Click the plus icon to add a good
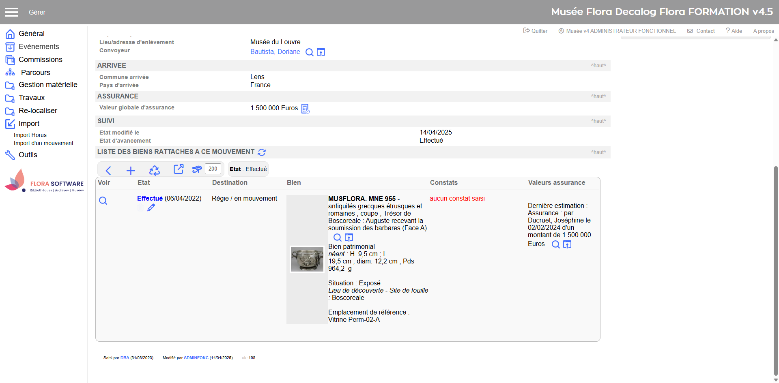The image size is (779, 383). pyautogui.click(x=131, y=170)
